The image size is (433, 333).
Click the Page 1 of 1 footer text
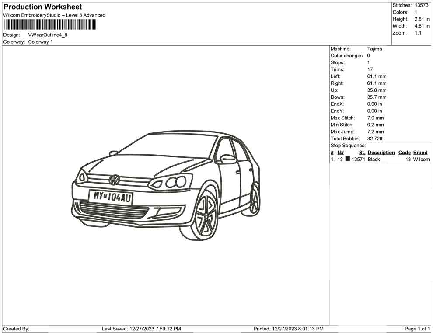tap(417, 329)
